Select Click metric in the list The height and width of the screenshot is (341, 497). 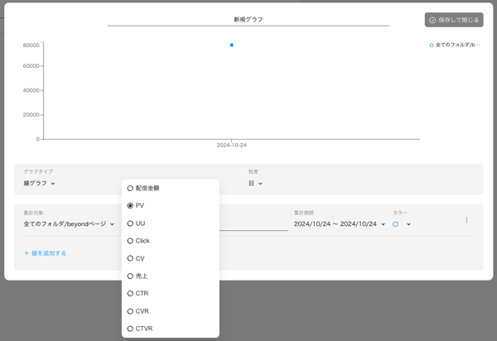click(x=131, y=241)
